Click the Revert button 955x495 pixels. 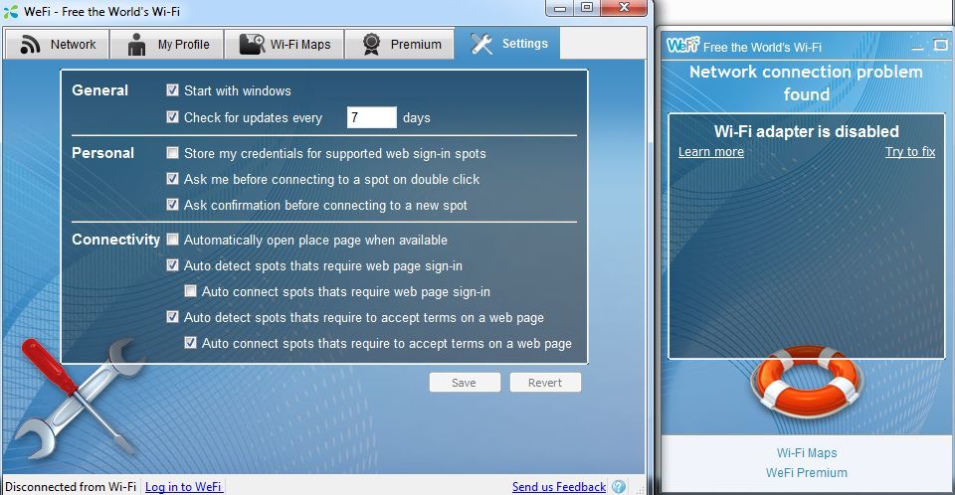(x=545, y=383)
